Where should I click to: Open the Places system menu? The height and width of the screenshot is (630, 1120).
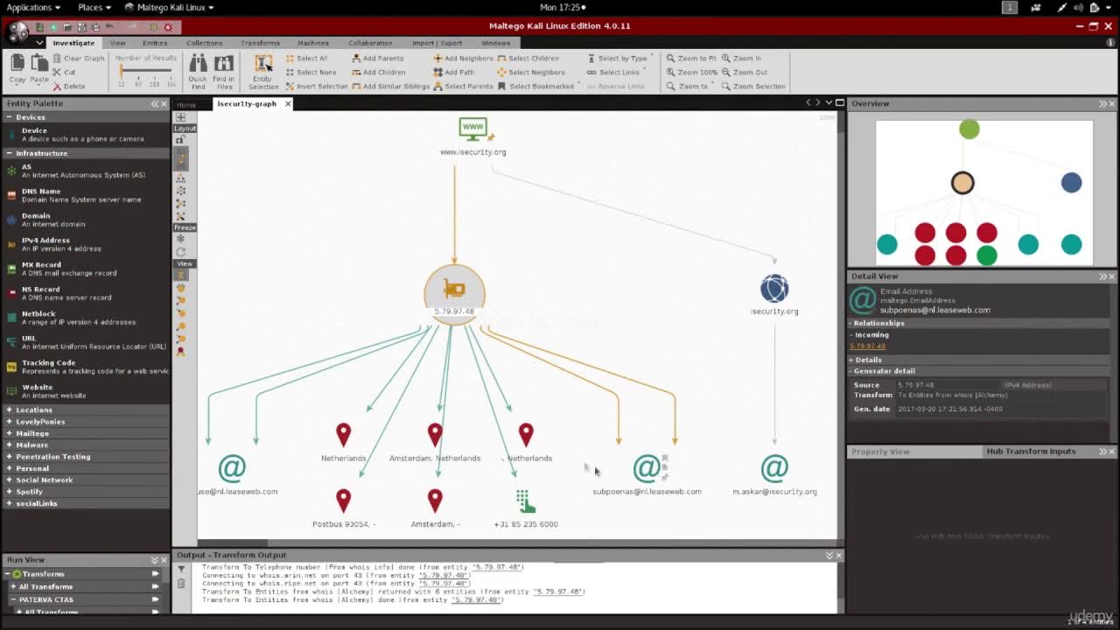(x=94, y=7)
